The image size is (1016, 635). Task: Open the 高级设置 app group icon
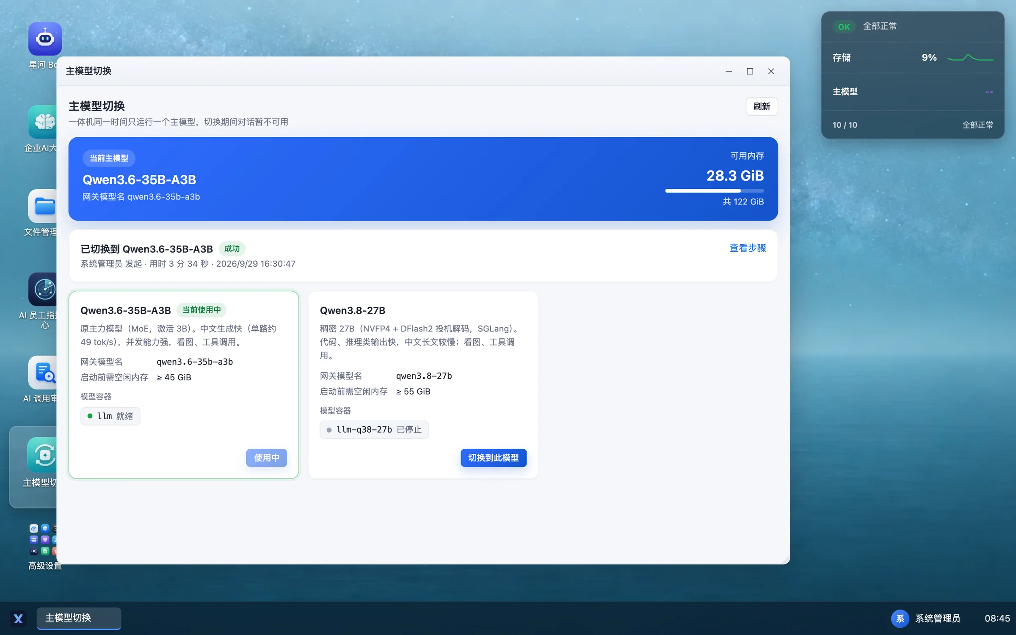[x=43, y=539]
